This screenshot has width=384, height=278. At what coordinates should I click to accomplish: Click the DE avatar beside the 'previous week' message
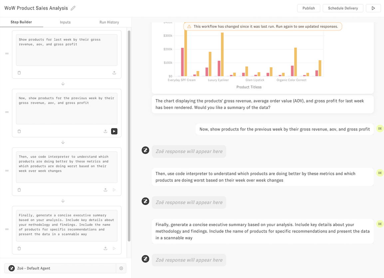click(380, 129)
